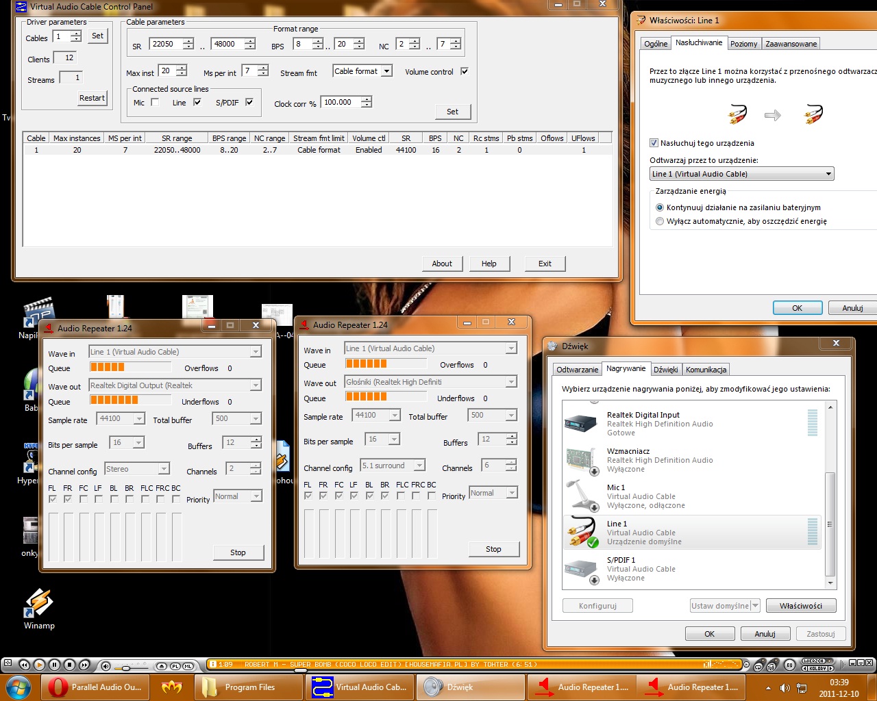
Task: Start playback with the Winamp play button
Action: click(x=39, y=665)
